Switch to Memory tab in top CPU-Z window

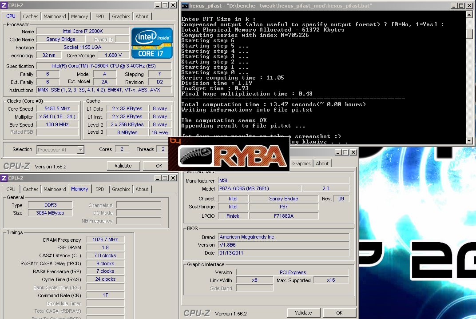tap(79, 16)
